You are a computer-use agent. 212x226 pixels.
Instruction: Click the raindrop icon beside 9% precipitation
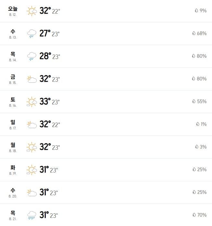point(196,10)
